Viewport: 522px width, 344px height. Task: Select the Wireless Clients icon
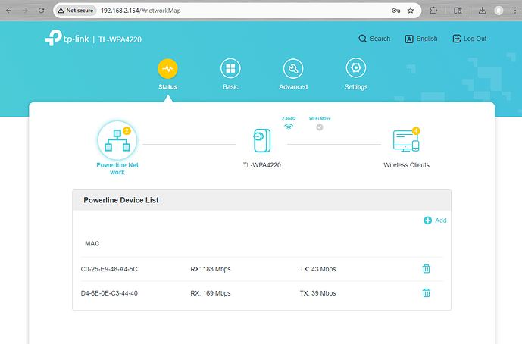[406, 140]
